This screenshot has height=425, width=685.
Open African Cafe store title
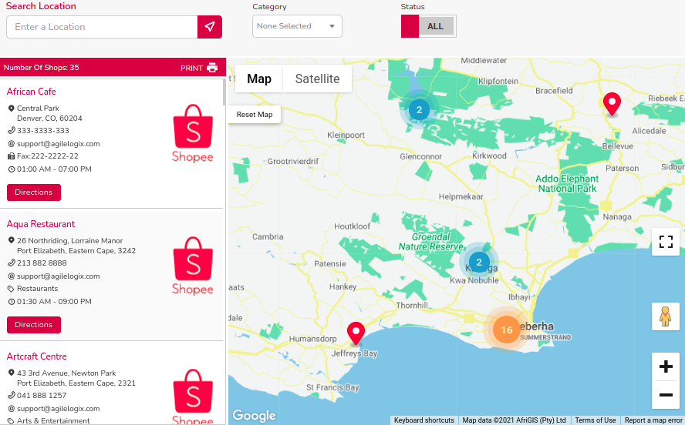tap(32, 92)
